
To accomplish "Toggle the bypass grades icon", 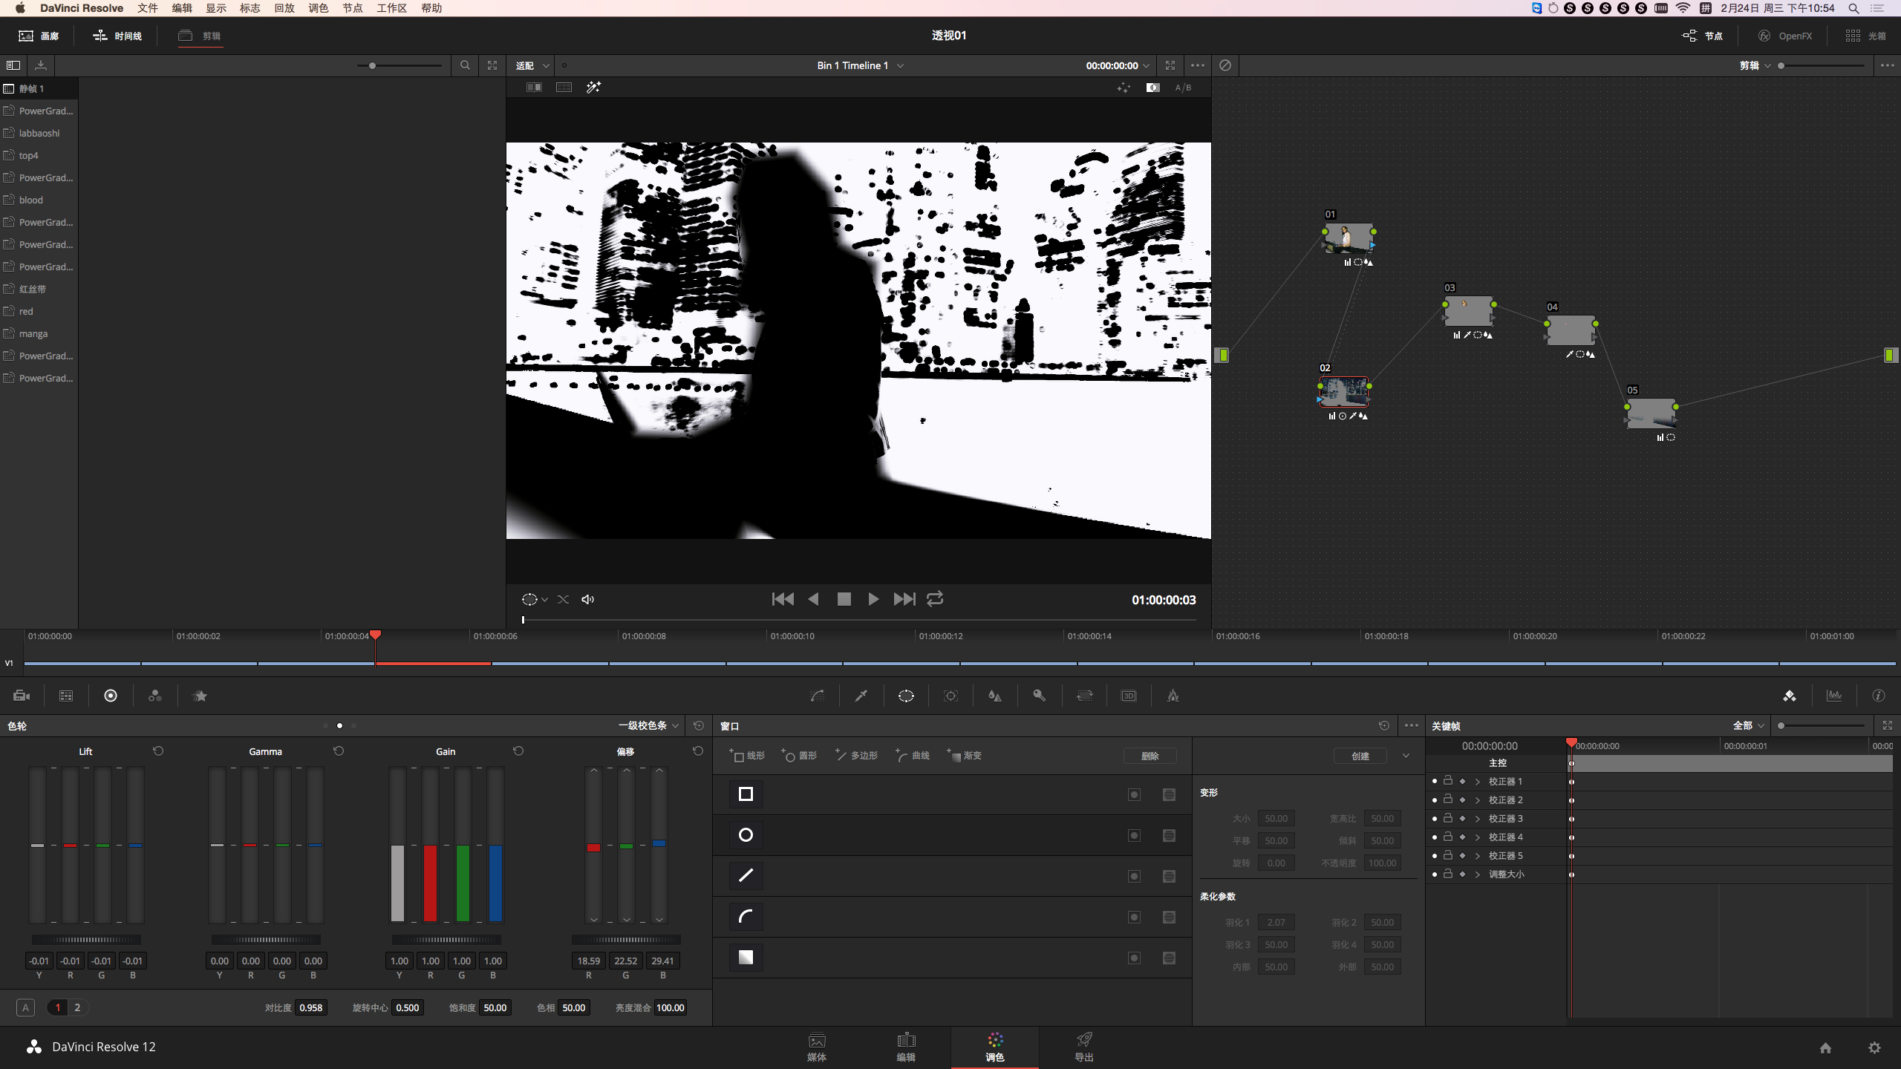I will pos(1225,65).
